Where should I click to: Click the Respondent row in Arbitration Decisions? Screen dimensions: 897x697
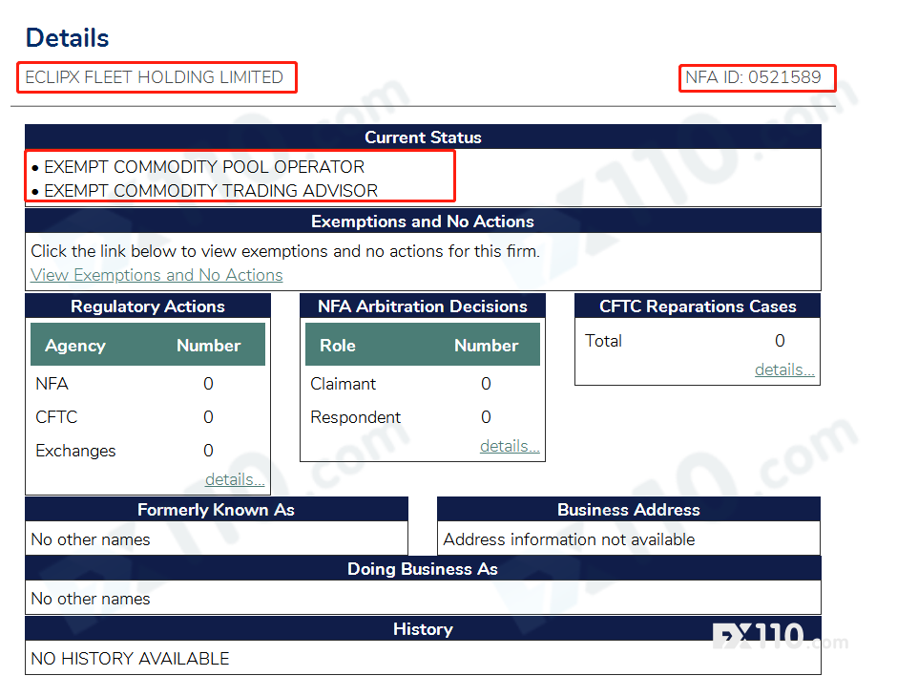356,417
